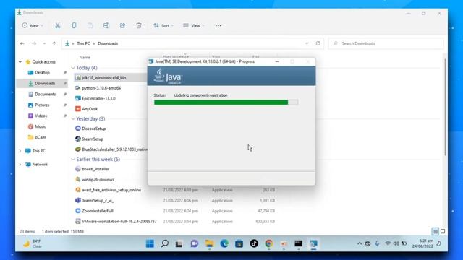The height and width of the screenshot is (260, 463).
Task: Open Microsoft Store taskbar icon
Action: [239, 243]
